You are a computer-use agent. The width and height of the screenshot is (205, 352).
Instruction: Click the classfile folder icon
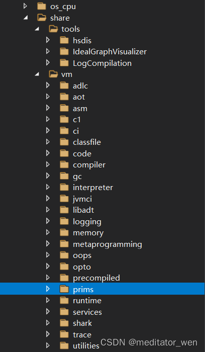[64, 142]
